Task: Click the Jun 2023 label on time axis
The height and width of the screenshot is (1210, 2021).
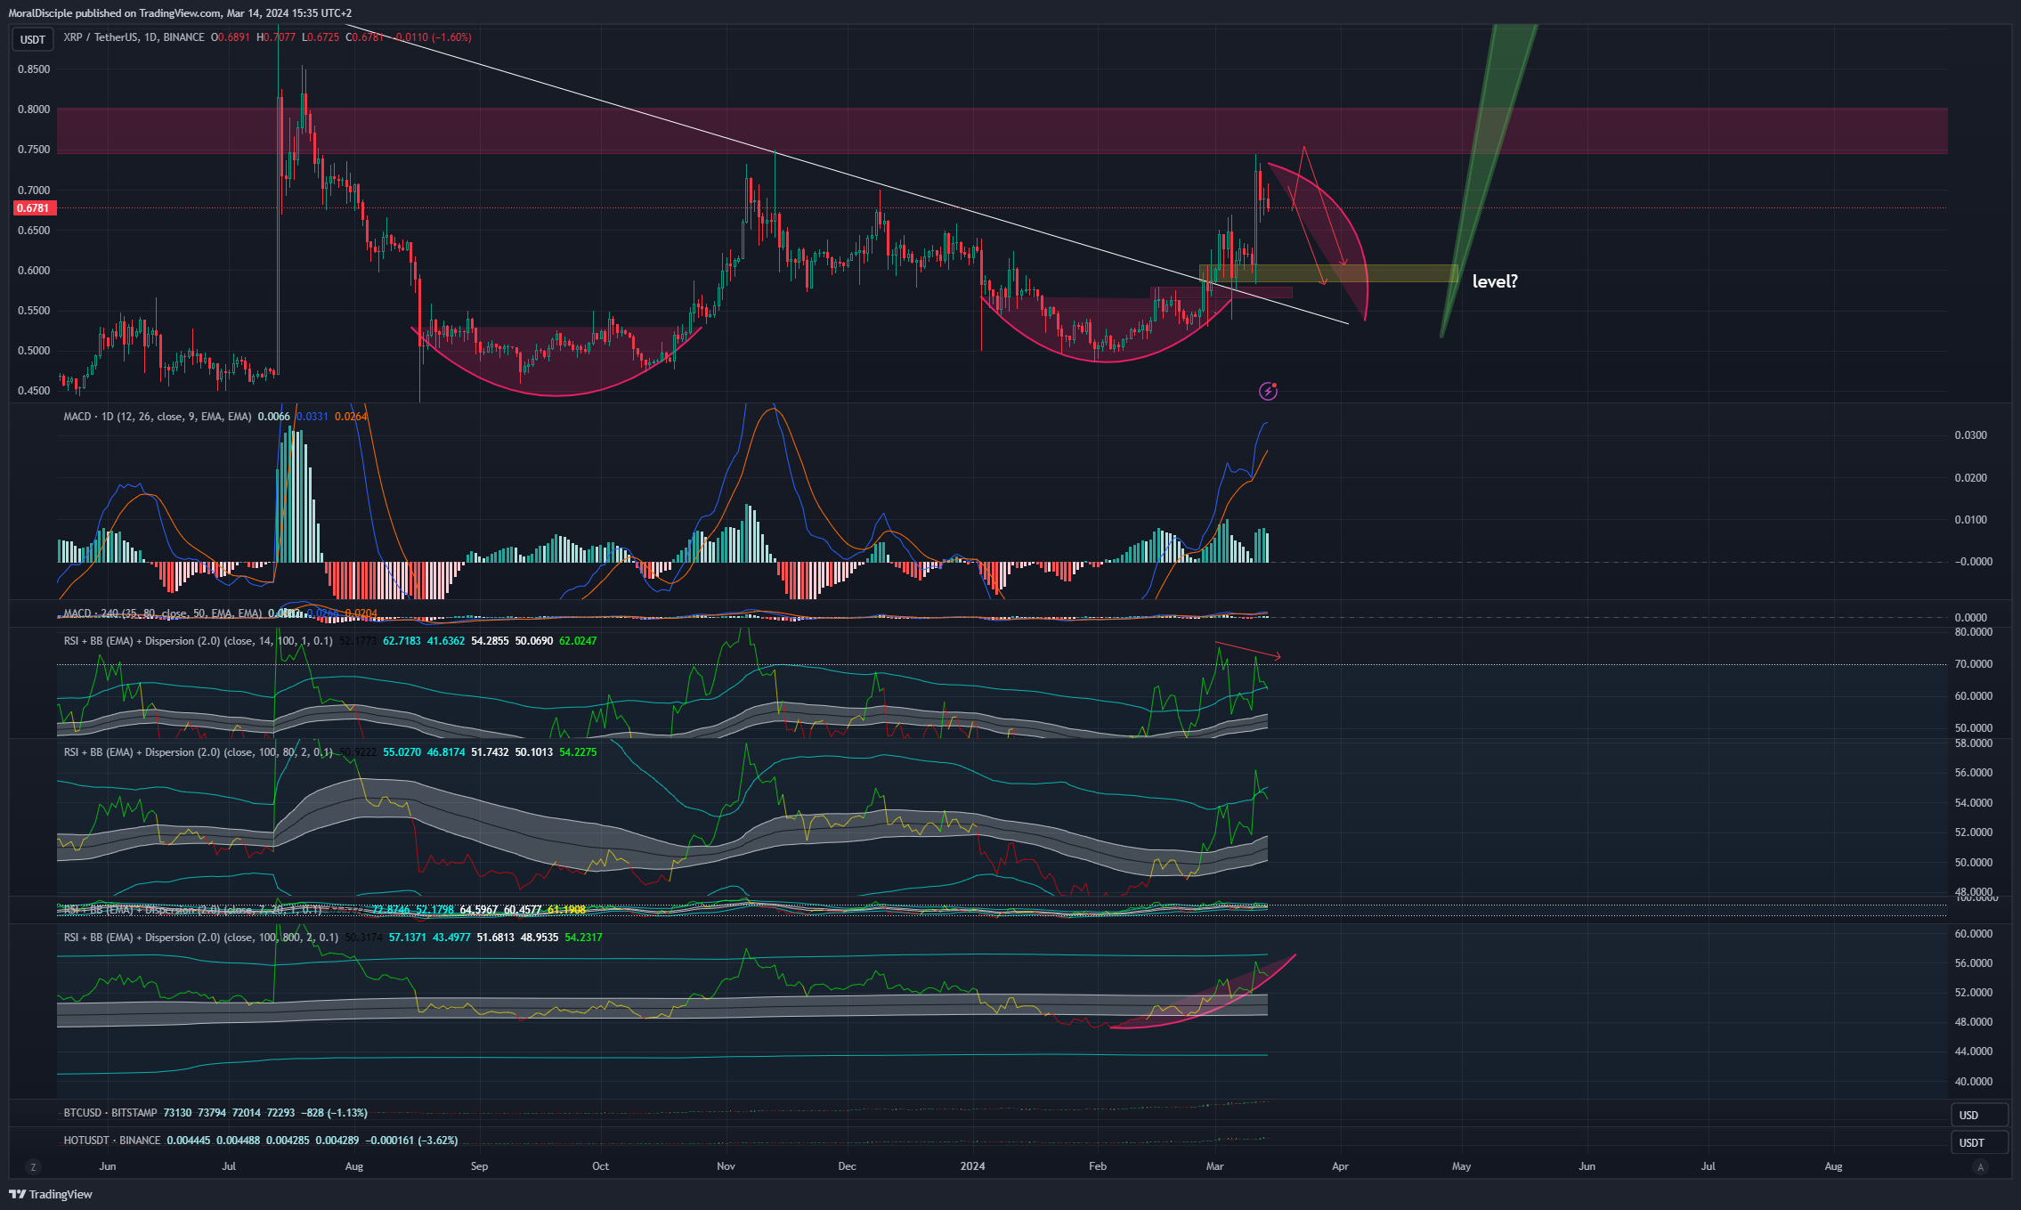Action: [x=108, y=1166]
